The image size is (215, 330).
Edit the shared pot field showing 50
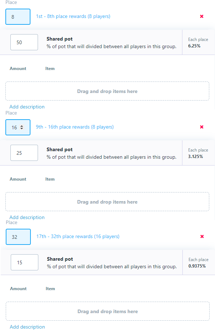24,42
